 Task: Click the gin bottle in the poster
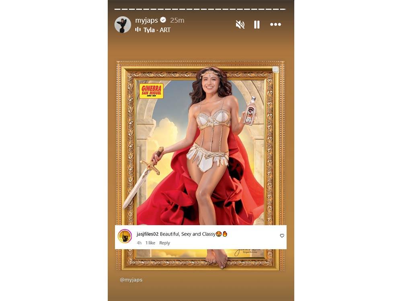(250, 111)
